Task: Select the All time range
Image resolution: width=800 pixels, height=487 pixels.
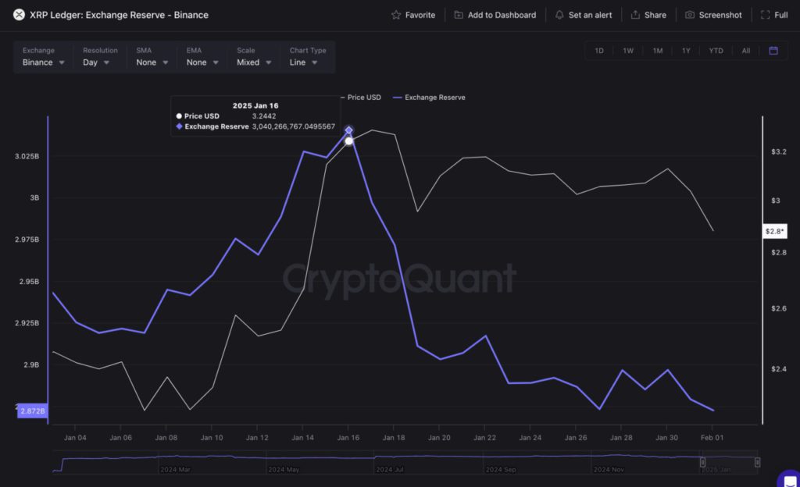Action: point(746,51)
